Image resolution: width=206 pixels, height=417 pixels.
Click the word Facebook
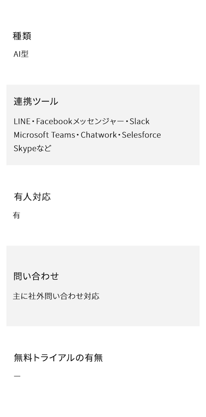pos(54,121)
